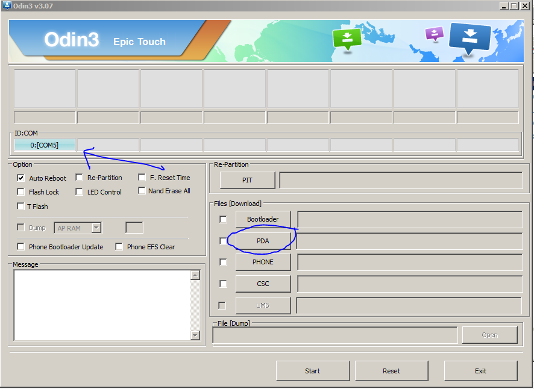Image resolution: width=534 pixels, height=389 pixels.
Task: Click the PHONE file button
Action: tap(263, 262)
